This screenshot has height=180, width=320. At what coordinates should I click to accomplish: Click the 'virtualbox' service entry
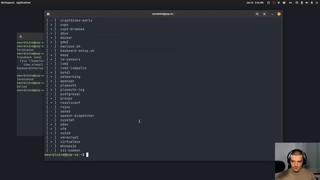(x=70, y=141)
